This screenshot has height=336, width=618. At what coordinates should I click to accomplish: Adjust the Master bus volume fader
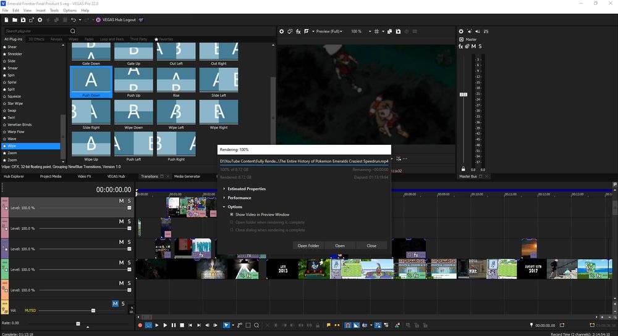pos(463,95)
